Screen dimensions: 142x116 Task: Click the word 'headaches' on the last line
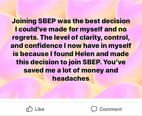71,79
